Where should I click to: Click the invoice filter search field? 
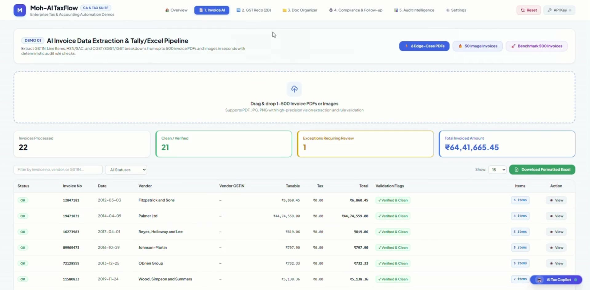pos(58,170)
